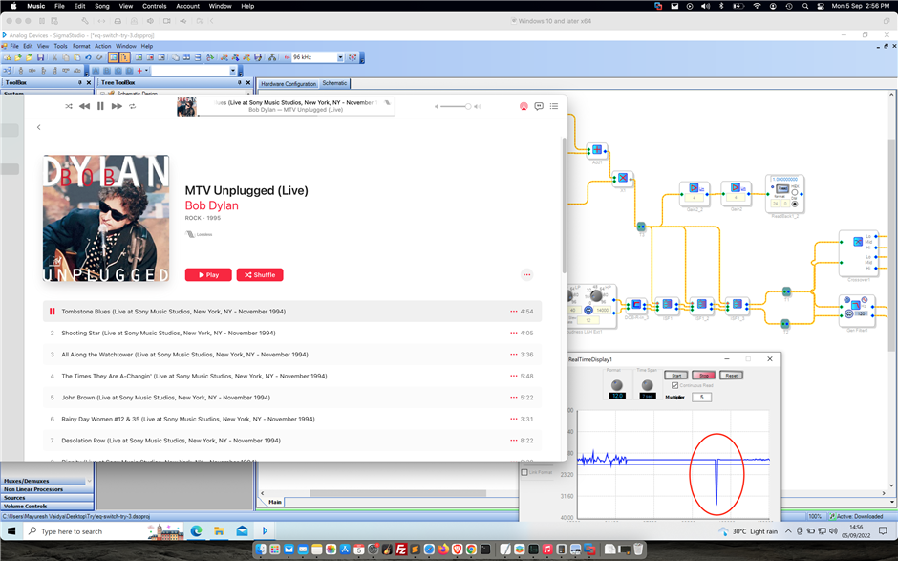
Task: Open the SigmaStudio Format menu
Action: pos(81,46)
